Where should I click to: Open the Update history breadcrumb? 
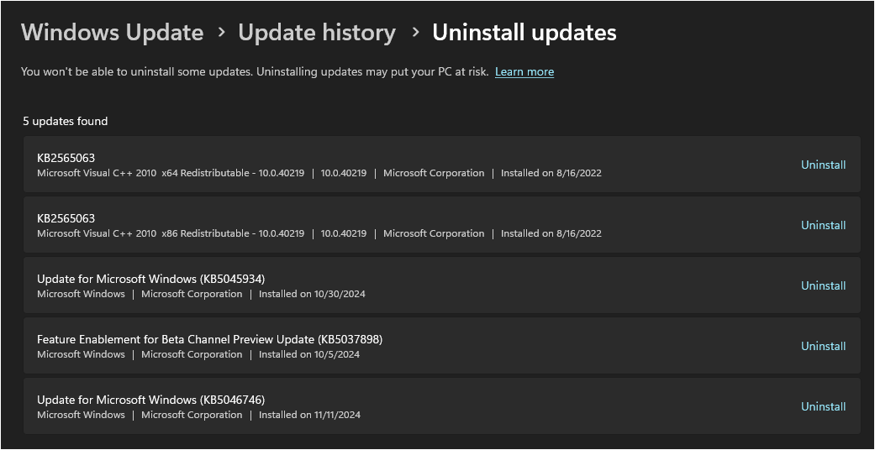[317, 33]
